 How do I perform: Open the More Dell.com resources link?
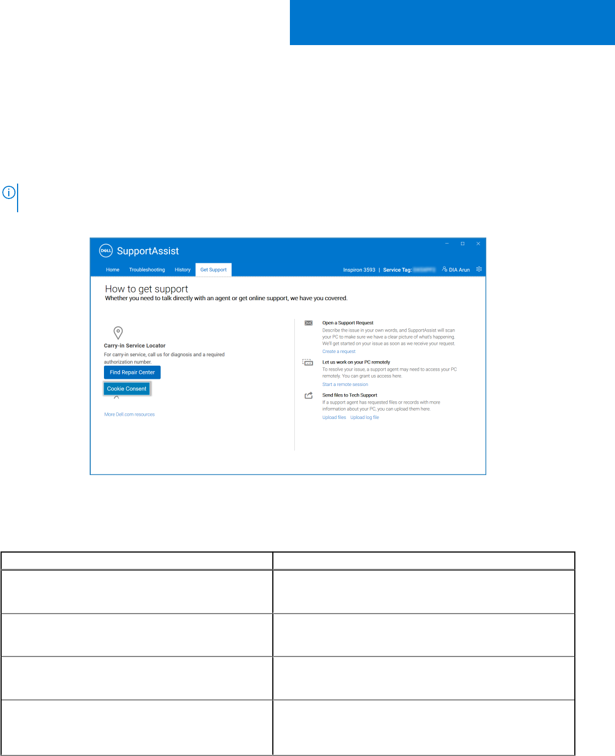(129, 415)
